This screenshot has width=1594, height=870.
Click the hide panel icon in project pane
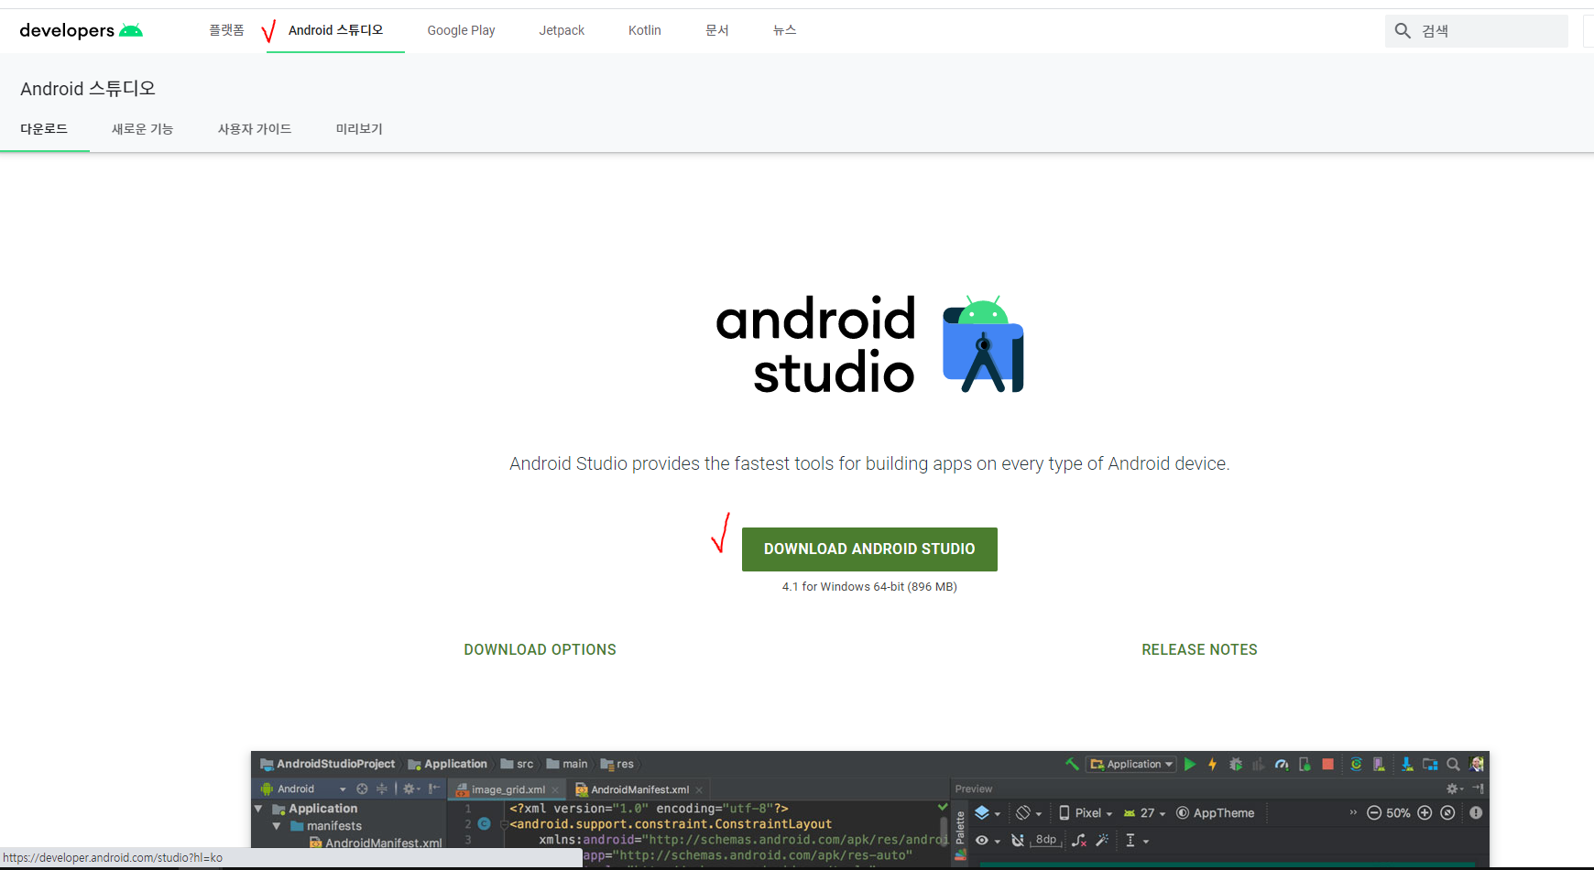click(433, 788)
